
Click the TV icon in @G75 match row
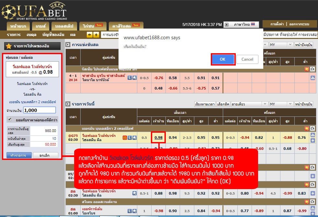pos(125,138)
